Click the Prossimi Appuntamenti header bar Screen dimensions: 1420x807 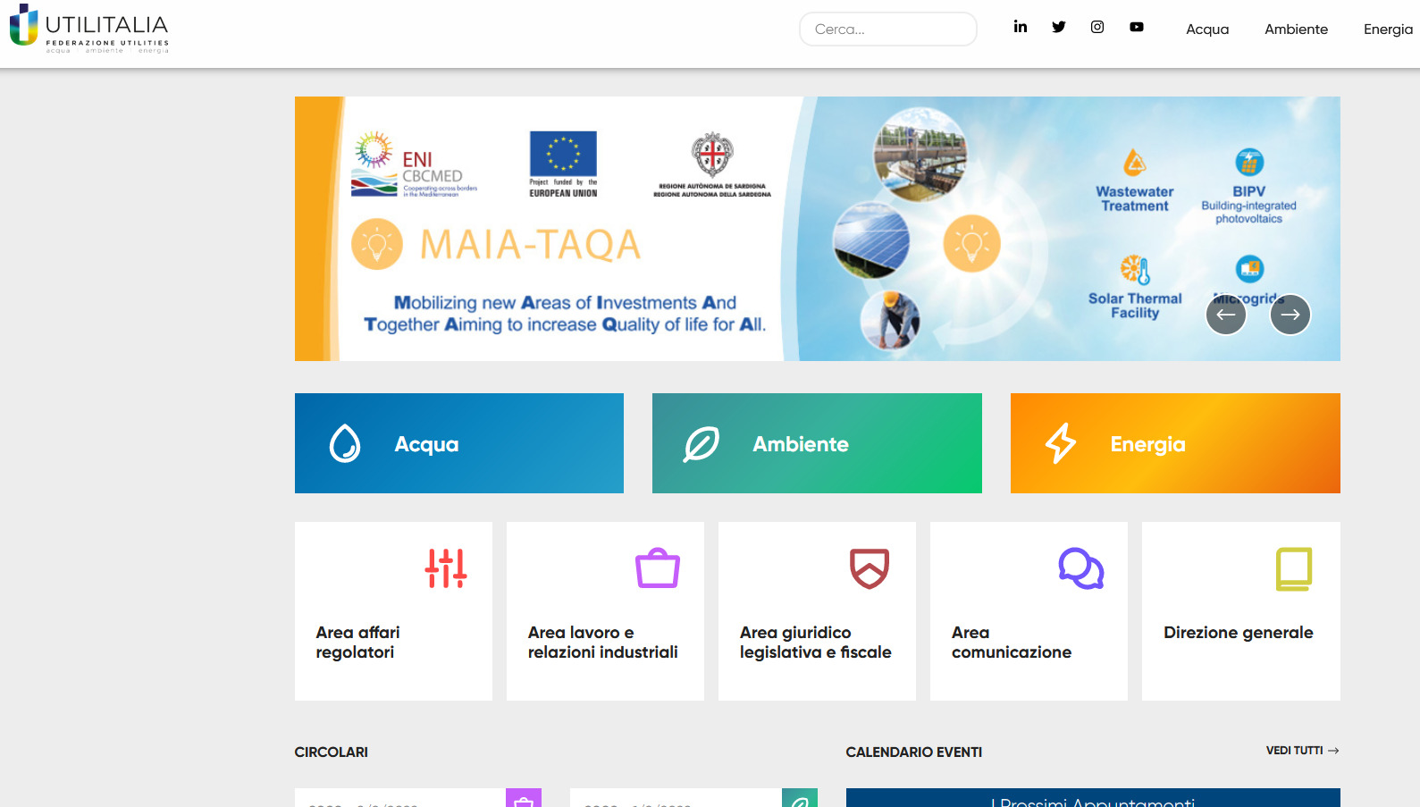click(x=1093, y=798)
